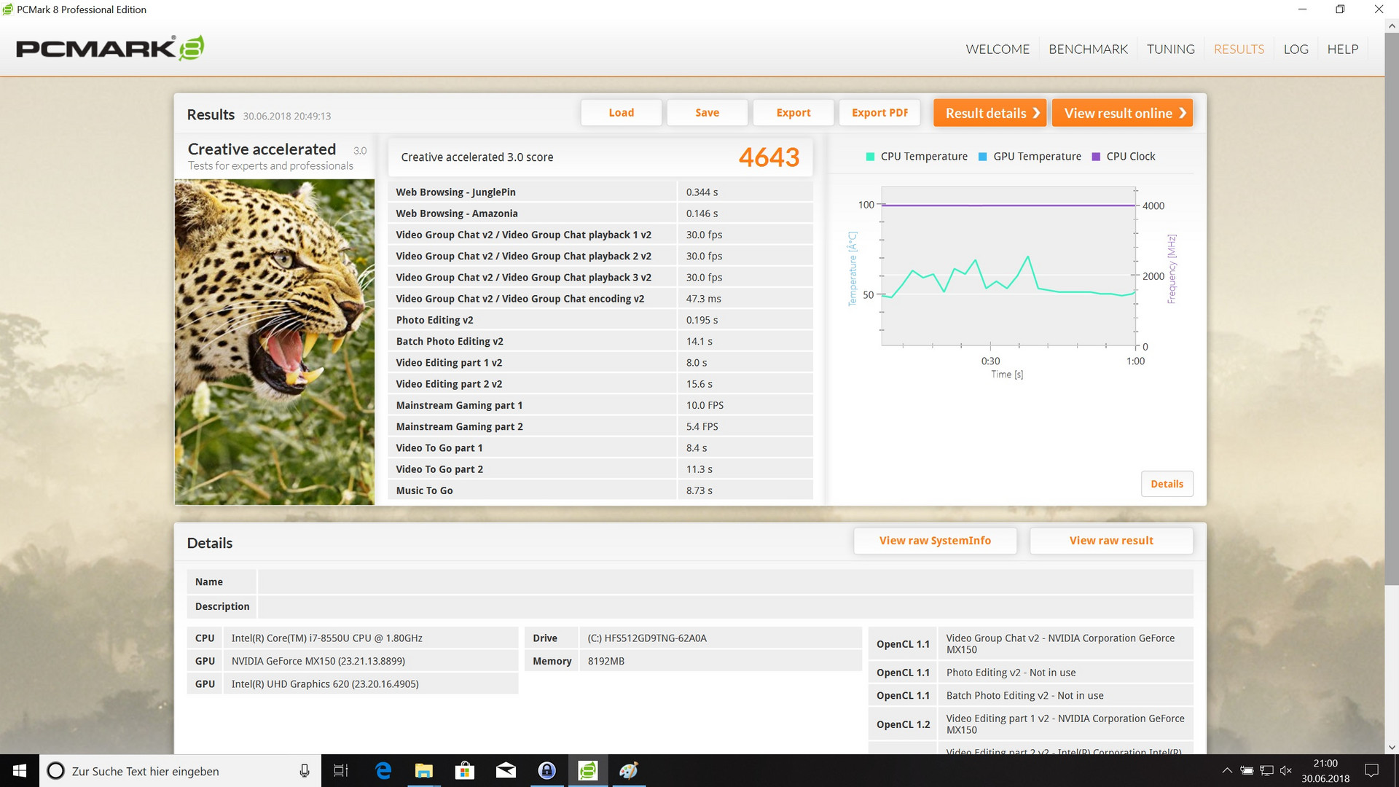Image resolution: width=1399 pixels, height=787 pixels.
Task: Click the Name field in Details
Action: point(725,582)
